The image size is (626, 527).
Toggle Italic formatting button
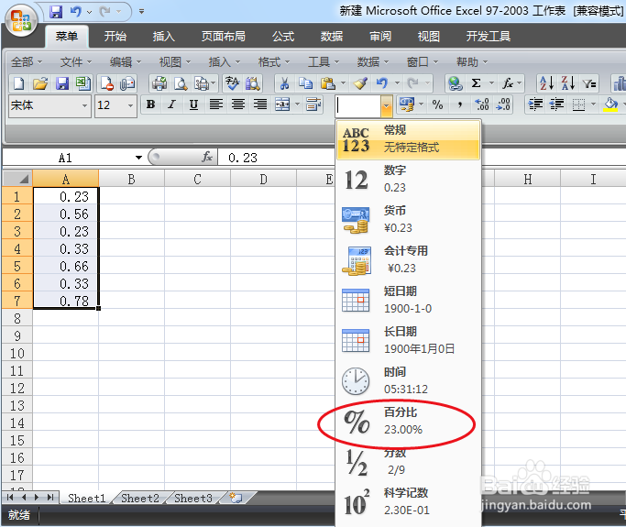[x=172, y=104]
